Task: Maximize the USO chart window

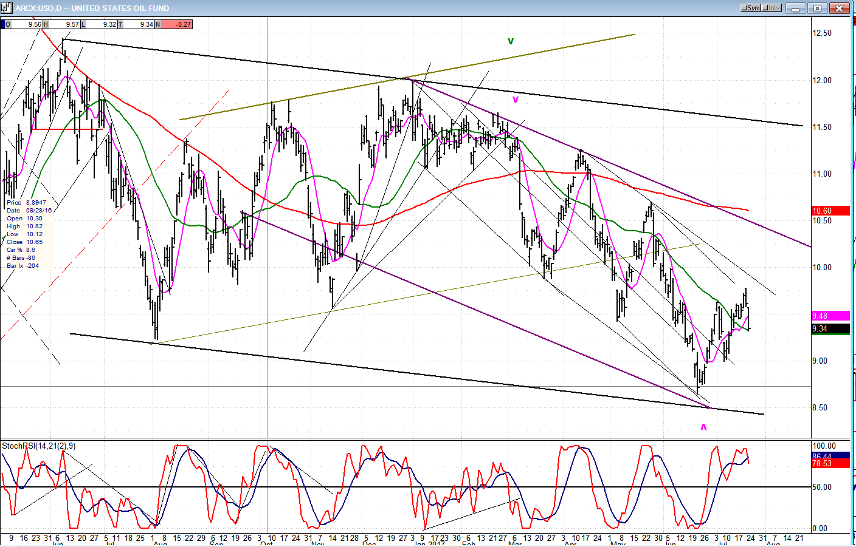Action: pyautogui.click(x=818, y=8)
